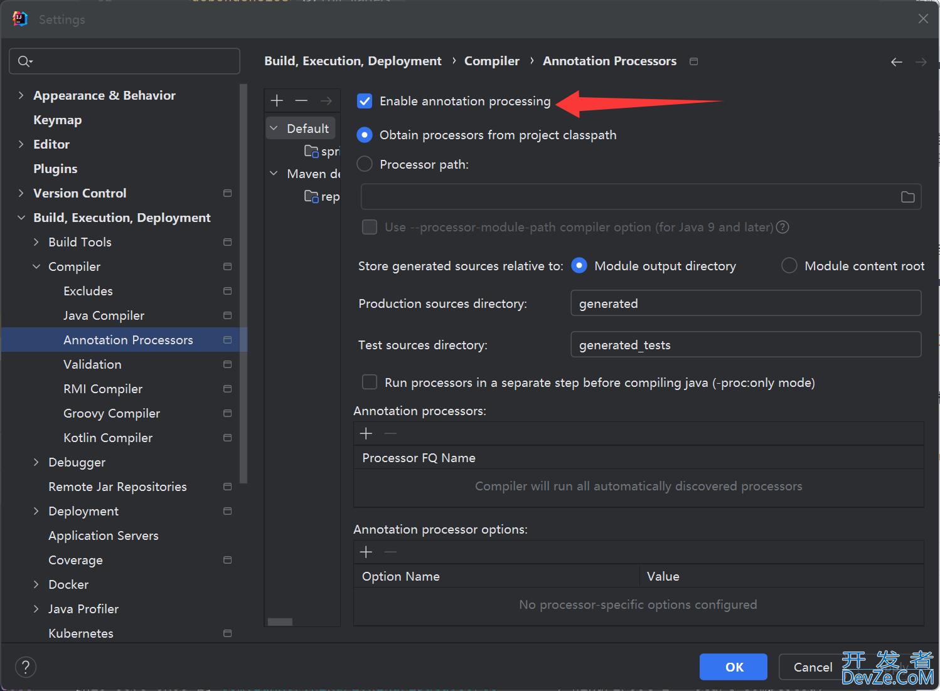This screenshot has height=691, width=940.
Task: Move module to profile arrow icon
Action: point(326,100)
